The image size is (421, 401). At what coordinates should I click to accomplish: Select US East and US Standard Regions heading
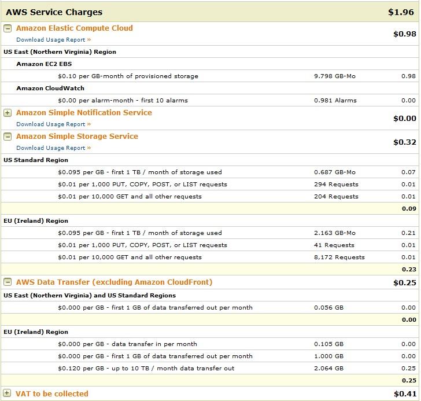coord(90,296)
